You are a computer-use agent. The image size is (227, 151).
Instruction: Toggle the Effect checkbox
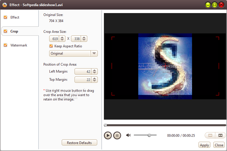coord(5,17)
